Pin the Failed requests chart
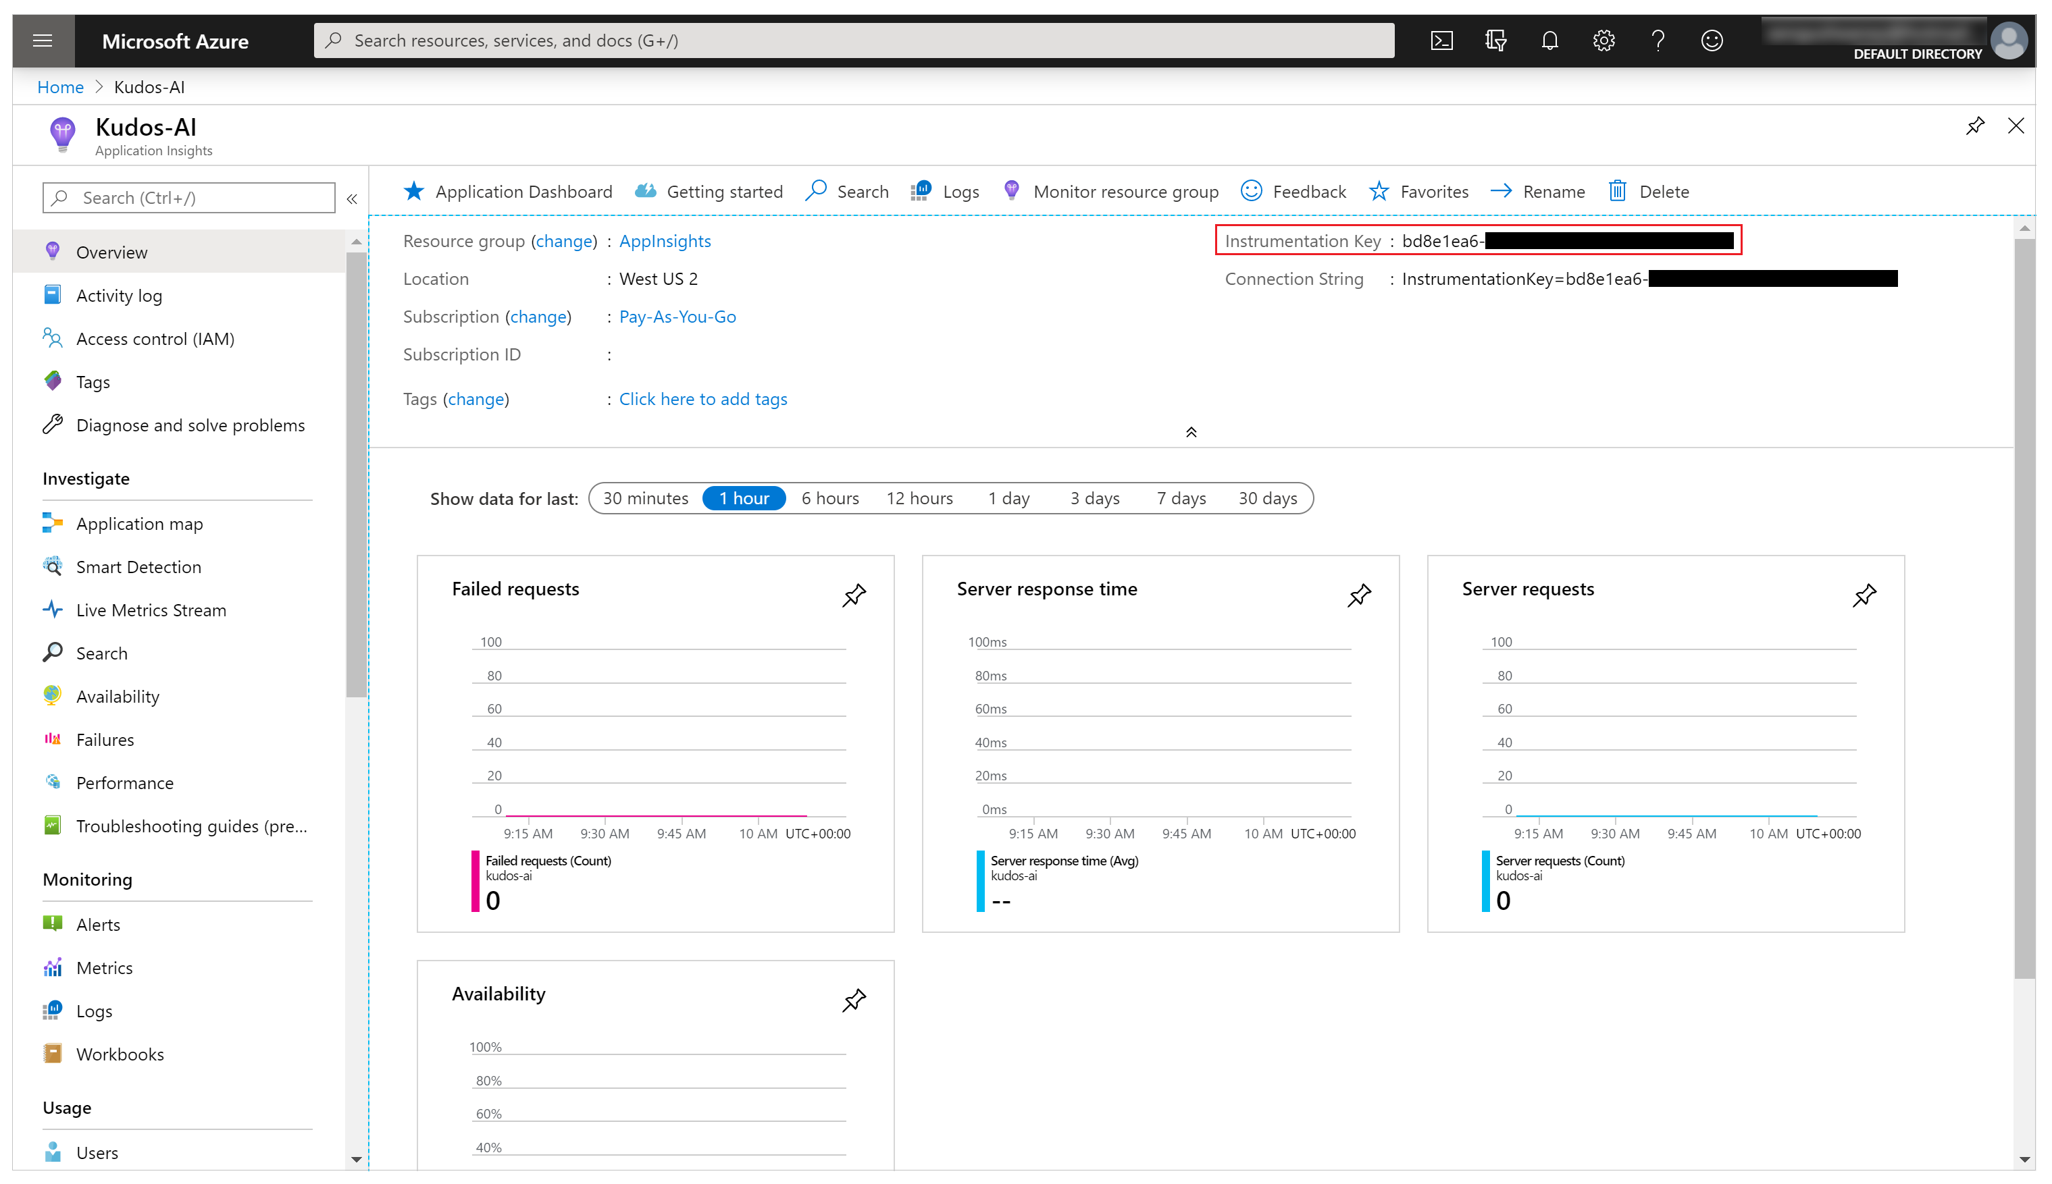 (x=853, y=595)
